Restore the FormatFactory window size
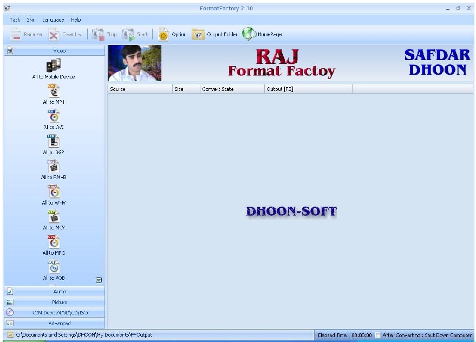This screenshot has height=342, width=476. click(x=458, y=8)
